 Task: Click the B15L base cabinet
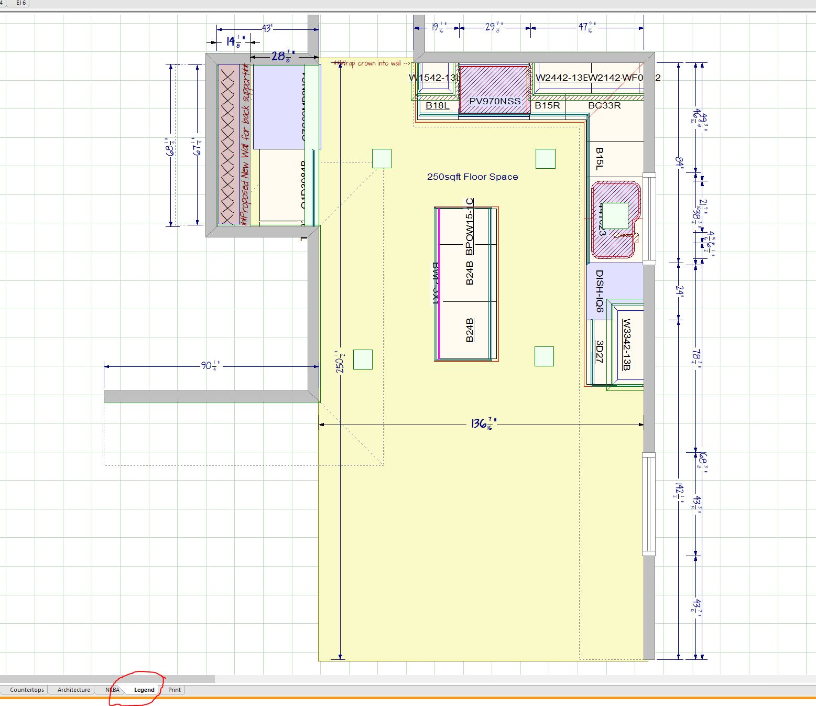pyautogui.click(x=600, y=159)
